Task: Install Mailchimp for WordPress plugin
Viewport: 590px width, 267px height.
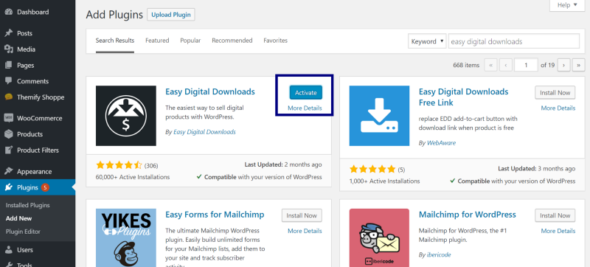Action: [x=555, y=215]
